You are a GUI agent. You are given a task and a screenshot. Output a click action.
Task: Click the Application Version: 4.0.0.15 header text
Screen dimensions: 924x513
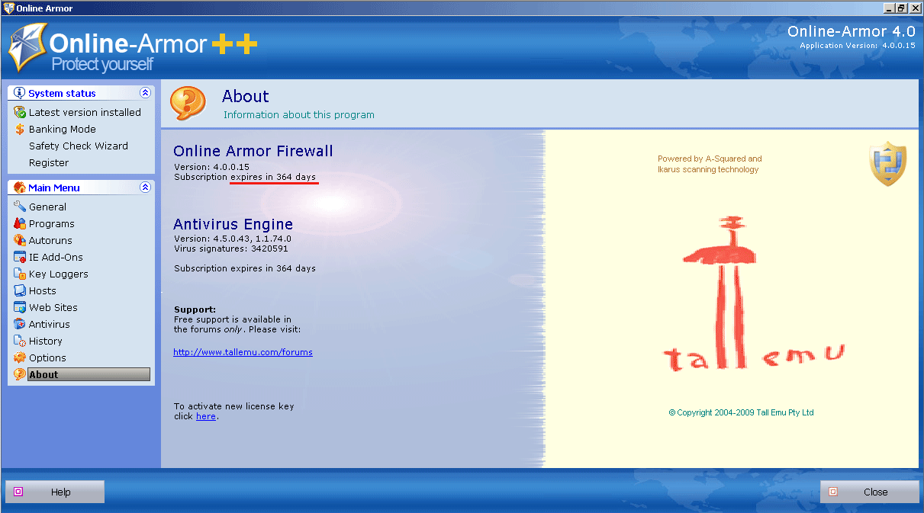tap(858, 46)
